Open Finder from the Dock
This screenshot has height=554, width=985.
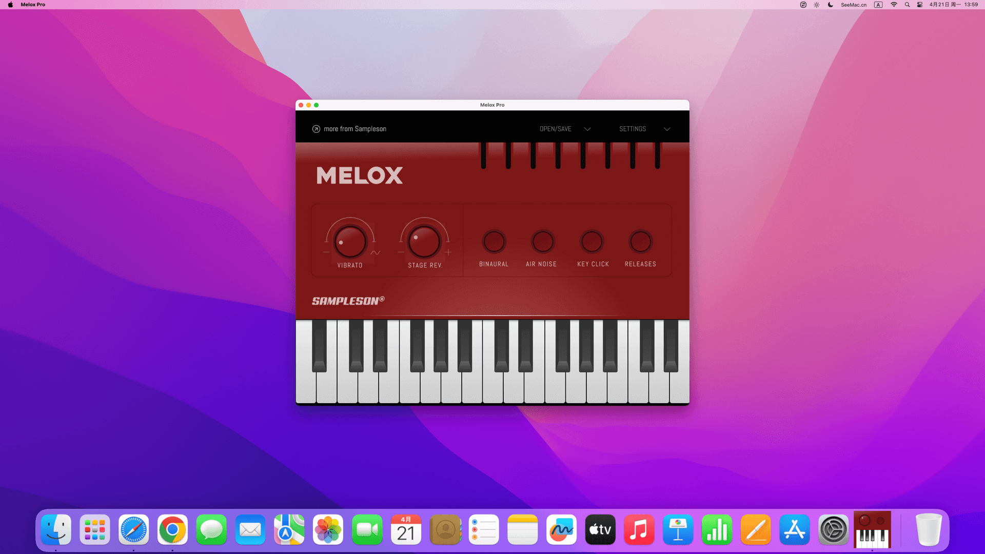[56, 529]
